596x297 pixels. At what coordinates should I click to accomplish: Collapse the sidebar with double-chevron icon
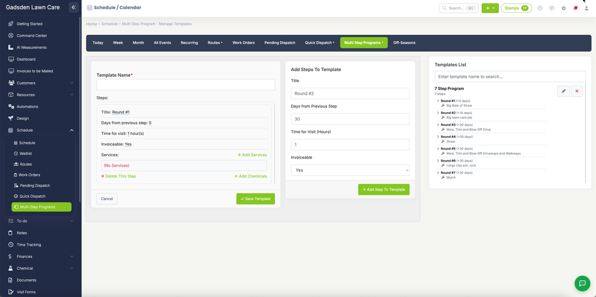click(74, 7)
